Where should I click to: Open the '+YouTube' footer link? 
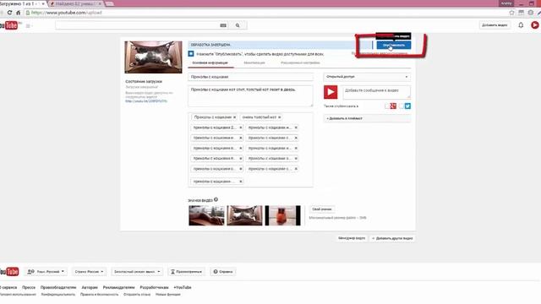coord(183,287)
